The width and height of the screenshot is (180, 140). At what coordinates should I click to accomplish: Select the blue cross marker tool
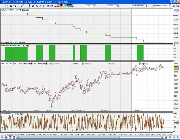coord(44,6)
